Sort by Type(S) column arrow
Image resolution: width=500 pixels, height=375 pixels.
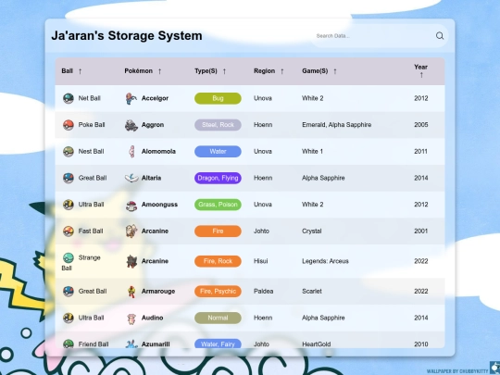coord(224,71)
